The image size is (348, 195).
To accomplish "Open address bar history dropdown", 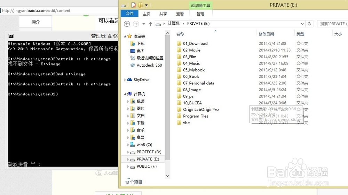I will click(302, 24).
